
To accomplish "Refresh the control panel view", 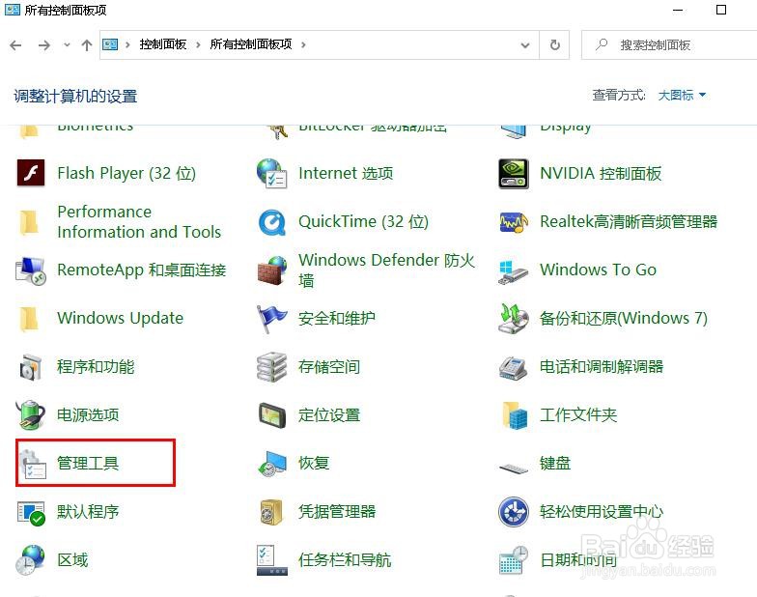I will [x=555, y=44].
